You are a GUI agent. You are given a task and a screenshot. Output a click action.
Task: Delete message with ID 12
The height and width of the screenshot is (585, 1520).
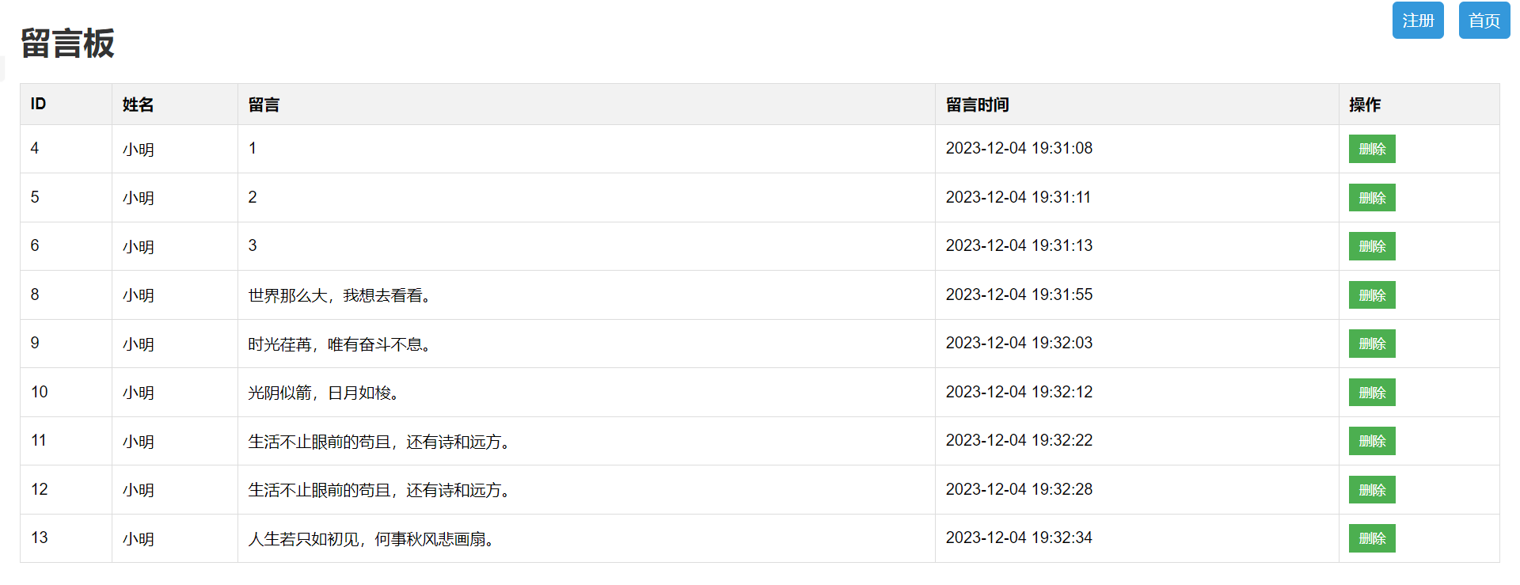click(1372, 490)
